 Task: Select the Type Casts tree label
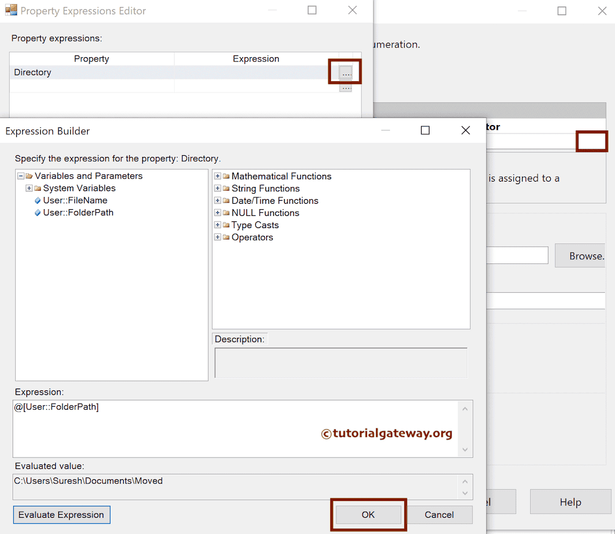coord(255,225)
